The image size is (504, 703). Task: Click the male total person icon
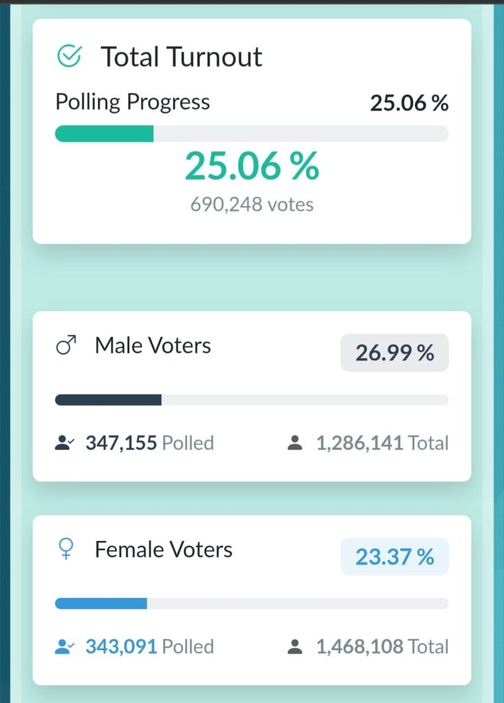pos(295,443)
